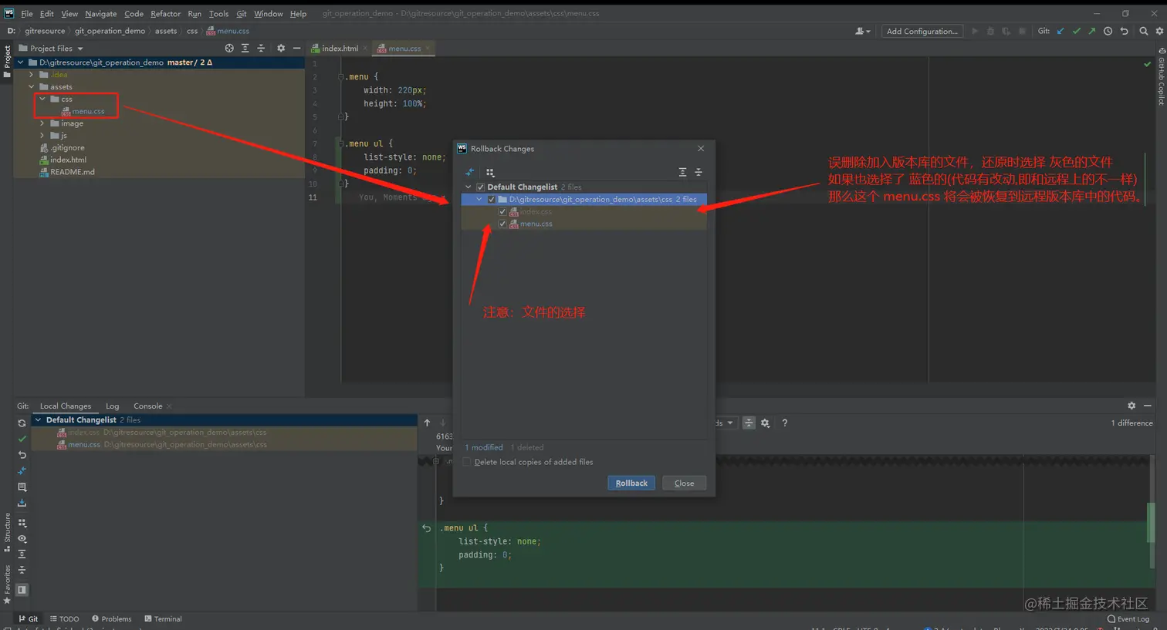Image resolution: width=1167 pixels, height=630 pixels.
Task: Uncheck the menu.css checkbox in Rollback dialog
Action: (x=502, y=224)
